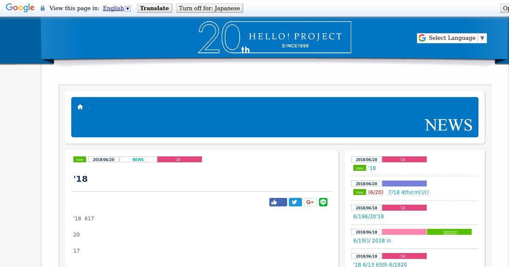The height and width of the screenshot is (267, 509).
Task: Open the Select Language dropdown
Action: coord(452,38)
